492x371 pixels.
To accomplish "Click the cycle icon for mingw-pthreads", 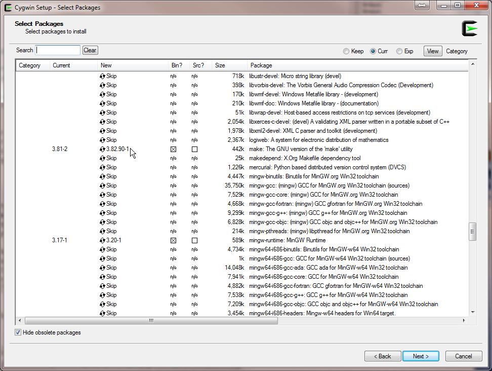I will click(x=102, y=231).
